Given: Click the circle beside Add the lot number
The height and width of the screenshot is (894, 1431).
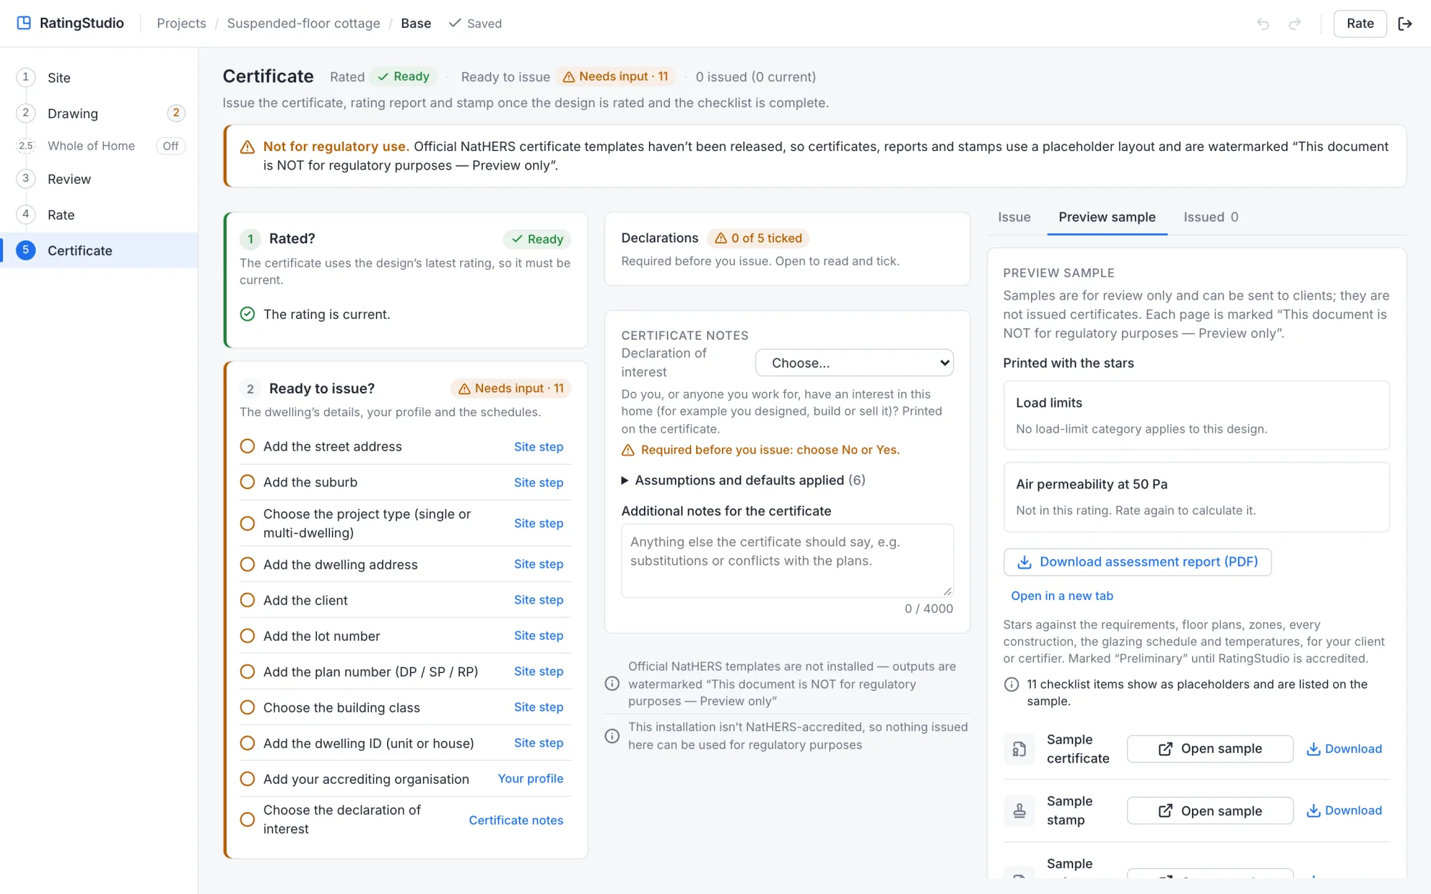Looking at the screenshot, I should click(248, 636).
